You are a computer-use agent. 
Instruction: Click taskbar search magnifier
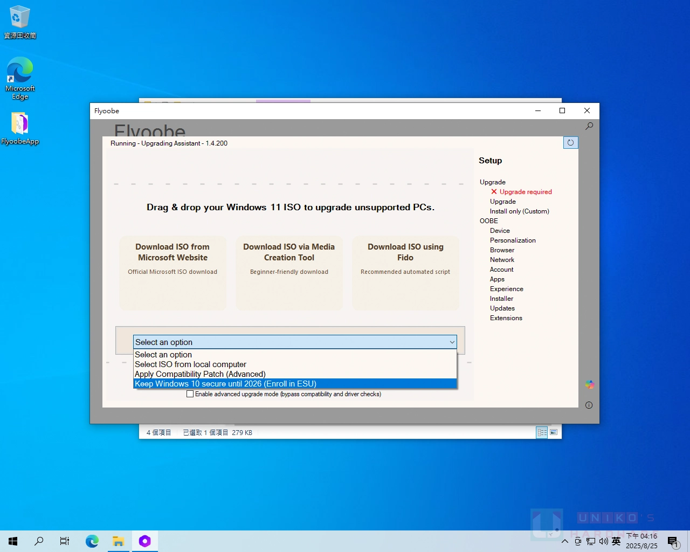[39, 541]
